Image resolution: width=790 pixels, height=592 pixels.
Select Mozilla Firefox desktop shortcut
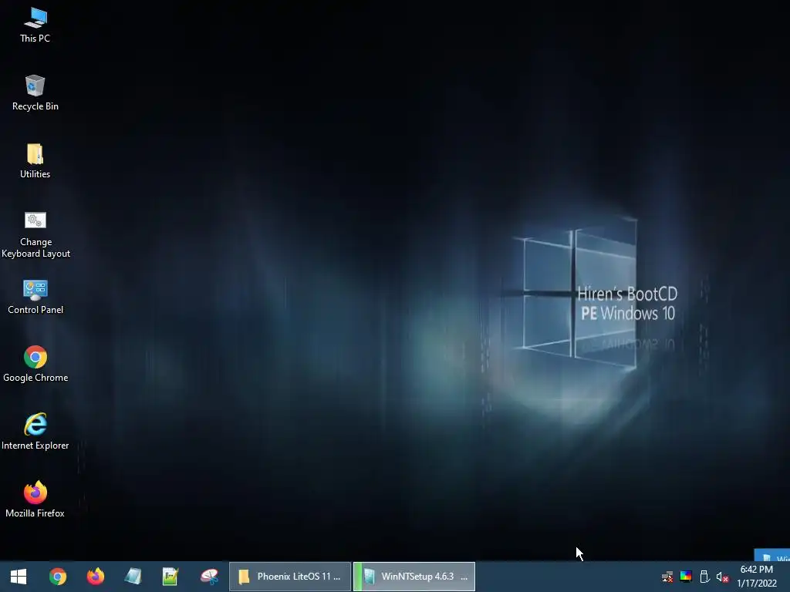35,499
